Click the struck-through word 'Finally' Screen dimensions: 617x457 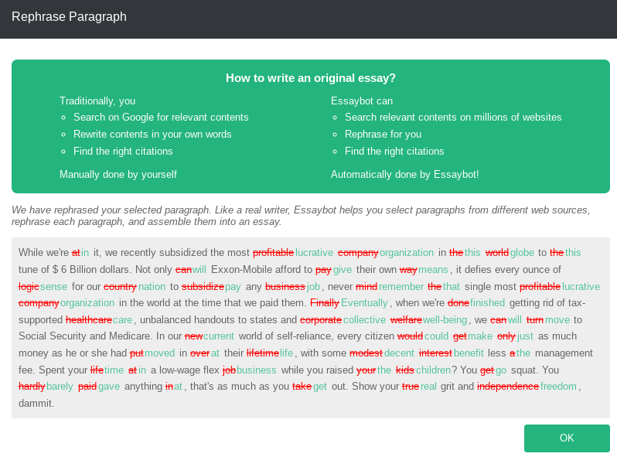click(x=325, y=302)
